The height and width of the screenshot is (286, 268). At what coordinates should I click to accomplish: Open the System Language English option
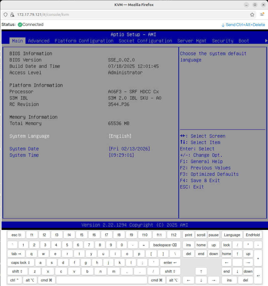(x=120, y=136)
